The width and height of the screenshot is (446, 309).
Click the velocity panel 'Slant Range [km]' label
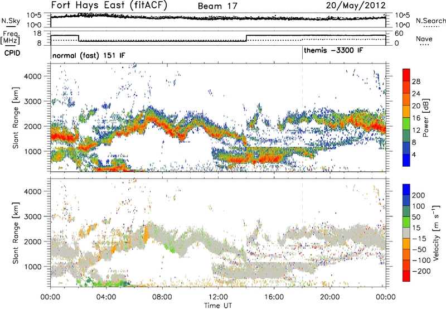pyautogui.click(x=16, y=233)
